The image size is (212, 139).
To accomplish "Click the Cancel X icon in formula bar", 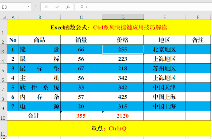I will [x=46, y=7].
